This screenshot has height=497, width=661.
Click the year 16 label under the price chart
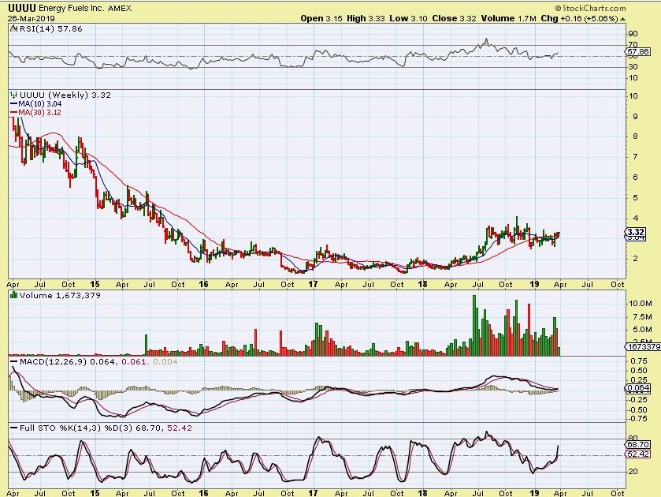[x=203, y=284]
